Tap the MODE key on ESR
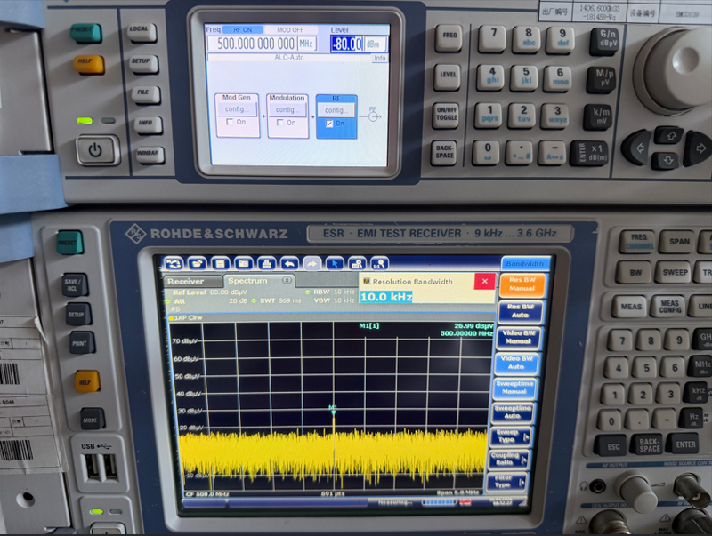Image resolution: width=712 pixels, height=536 pixels. coord(93,420)
